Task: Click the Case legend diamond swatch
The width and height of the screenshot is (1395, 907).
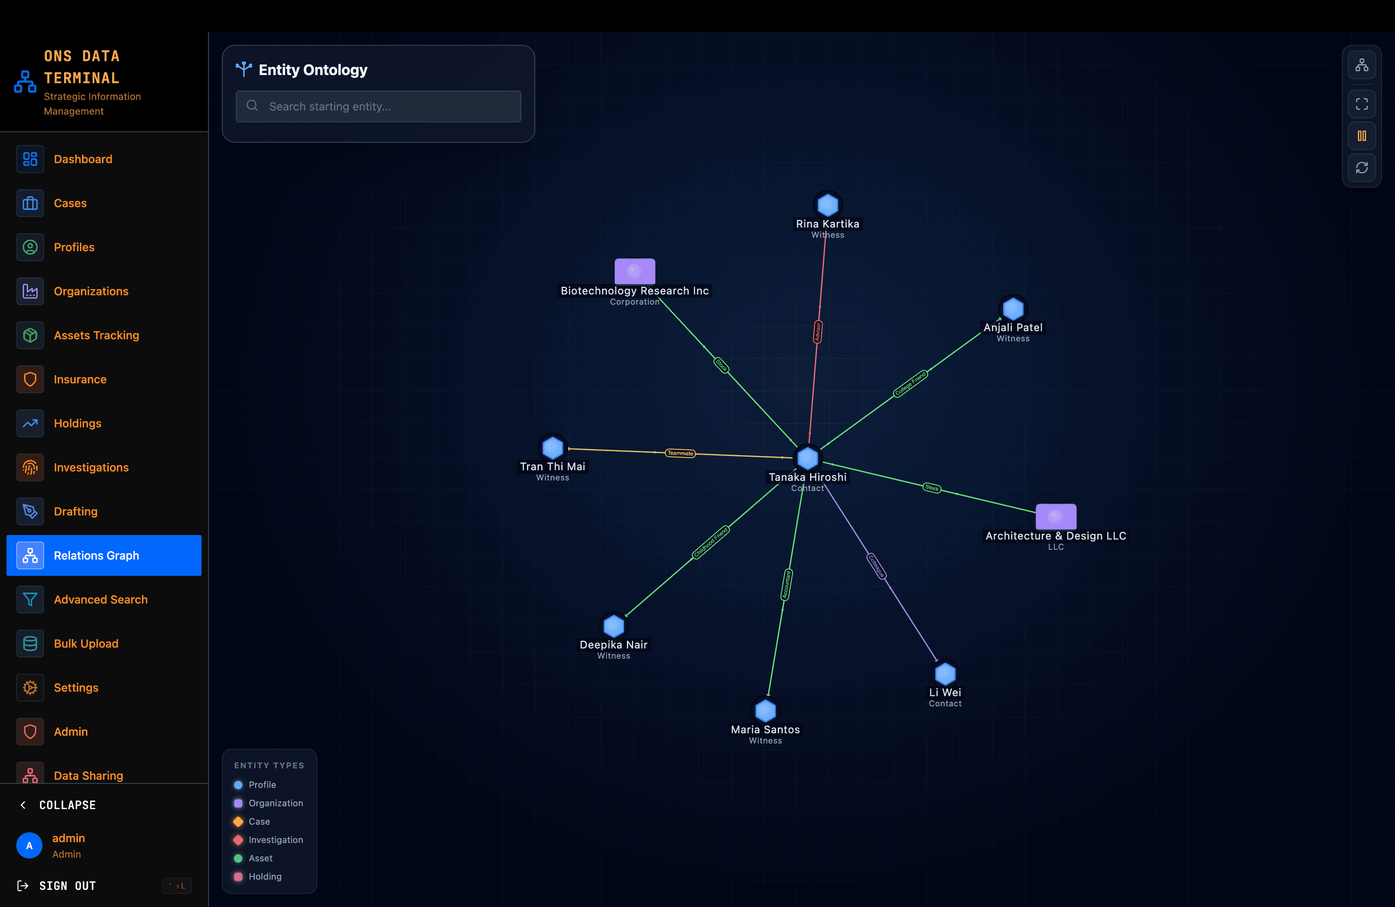Action: 238,821
